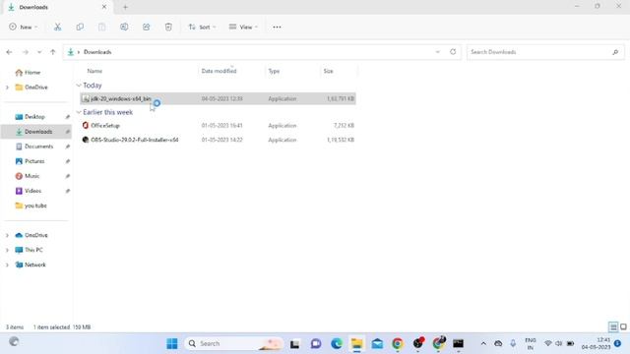Screen dimensions: 630x354
Task: Open the you tube folder
Action: click(35, 206)
